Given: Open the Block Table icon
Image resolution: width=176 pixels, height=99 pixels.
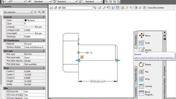Looking at the screenshot, I should click(x=117, y=8).
